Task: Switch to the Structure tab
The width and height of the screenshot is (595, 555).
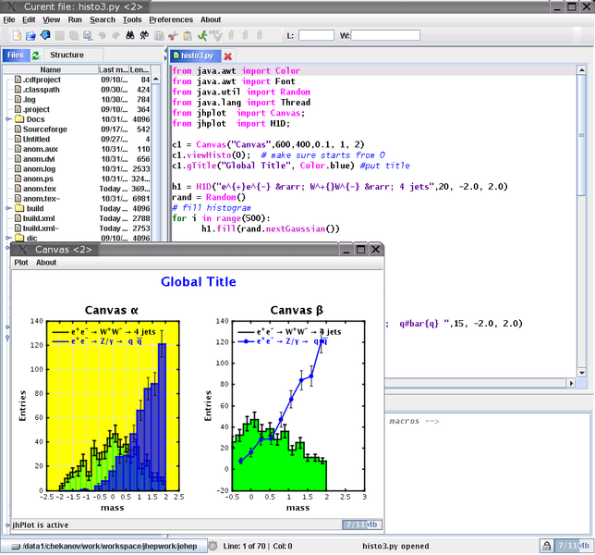Action: click(x=67, y=55)
